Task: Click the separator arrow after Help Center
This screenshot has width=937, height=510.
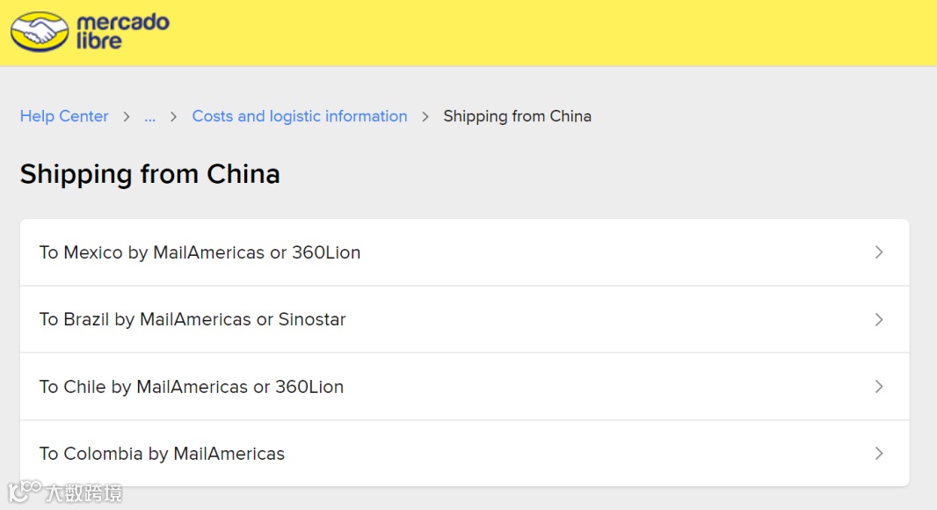Action: click(x=127, y=116)
